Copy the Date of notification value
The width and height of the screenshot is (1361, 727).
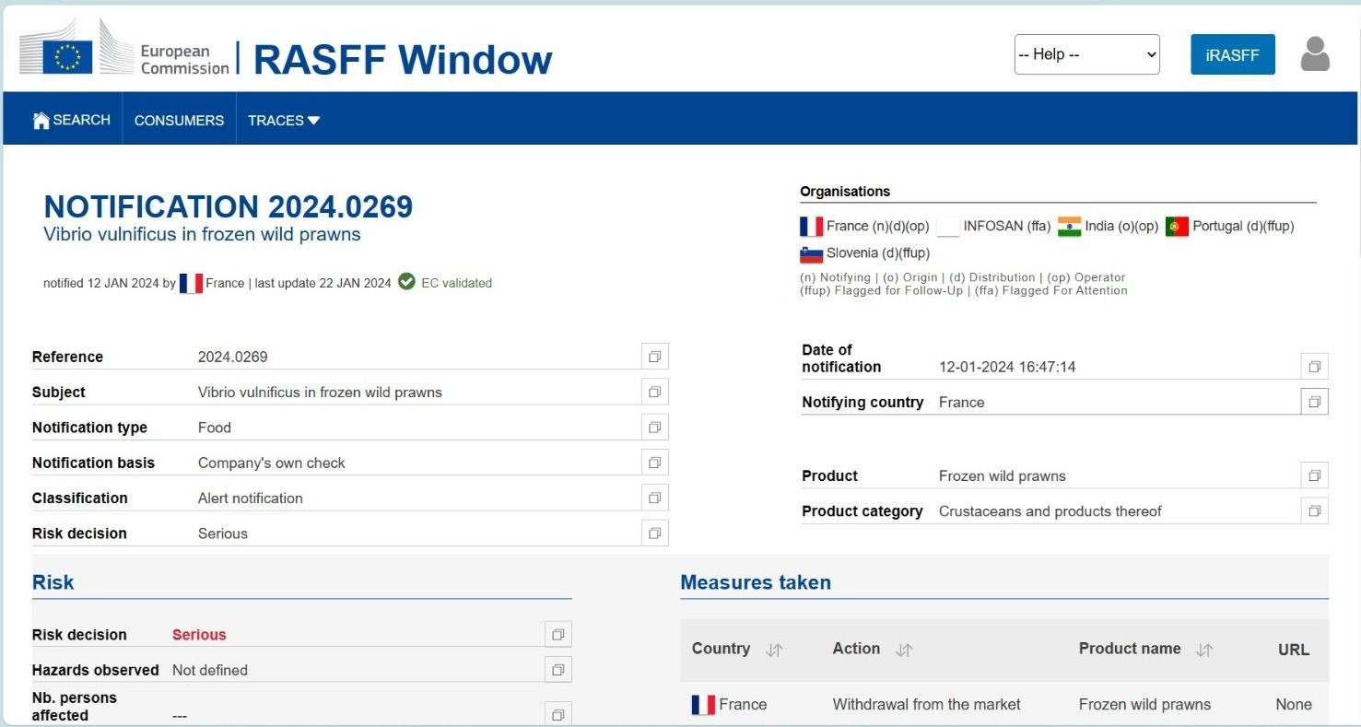tap(1314, 367)
